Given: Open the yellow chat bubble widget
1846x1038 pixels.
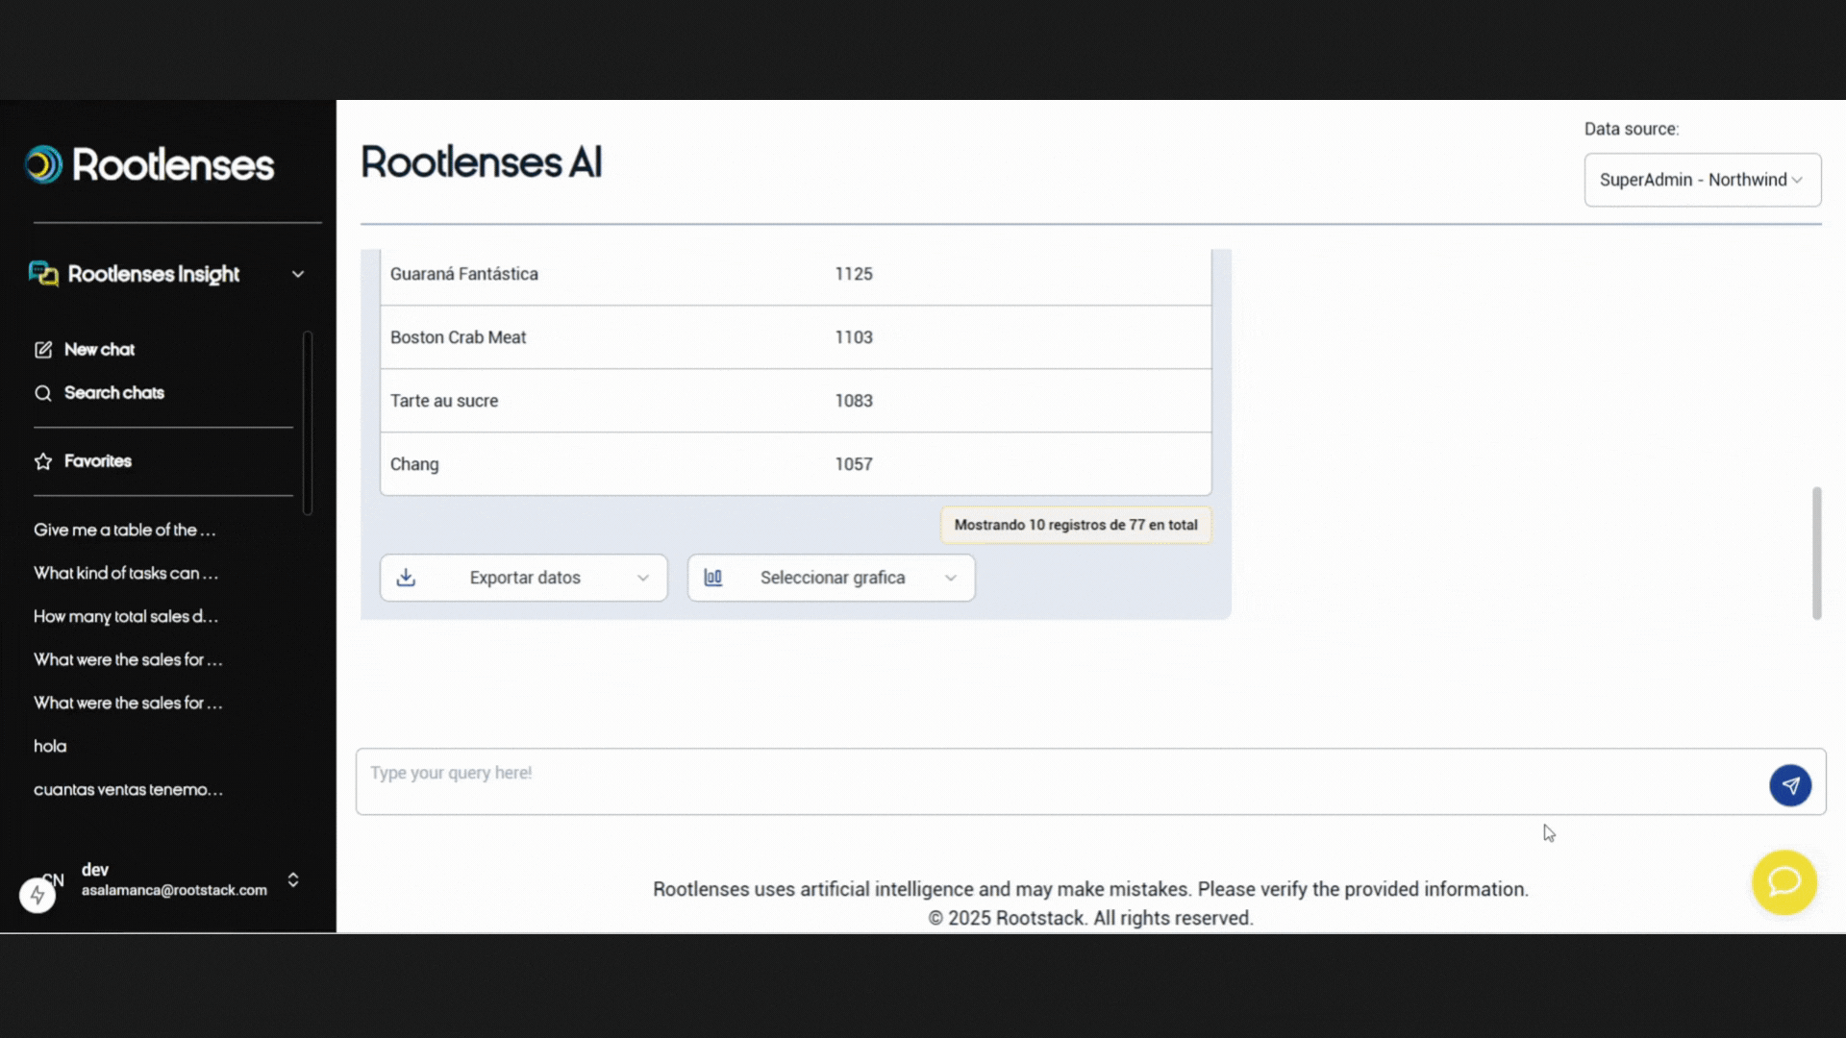Looking at the screenshot, I should point(1784,881).
